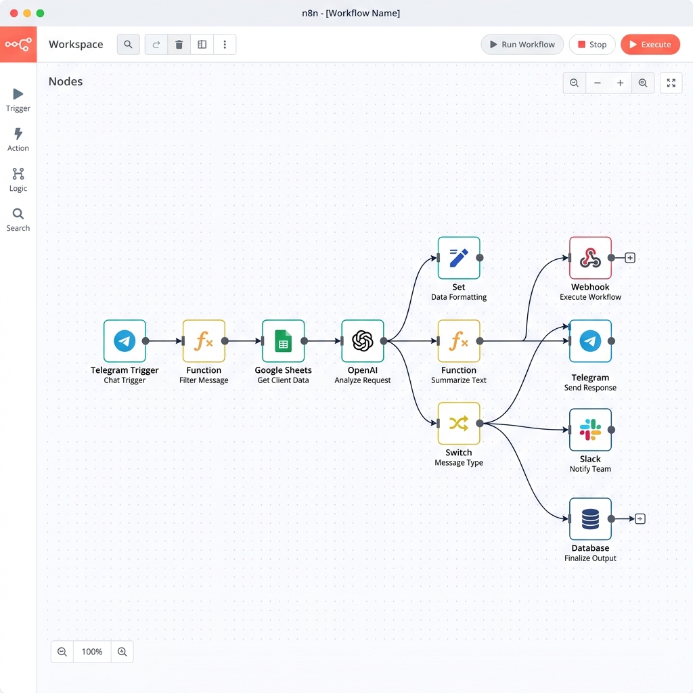Click the "Execute Workflow" subtitle under Webhook

pyautogui.click(x=590, y=297)
